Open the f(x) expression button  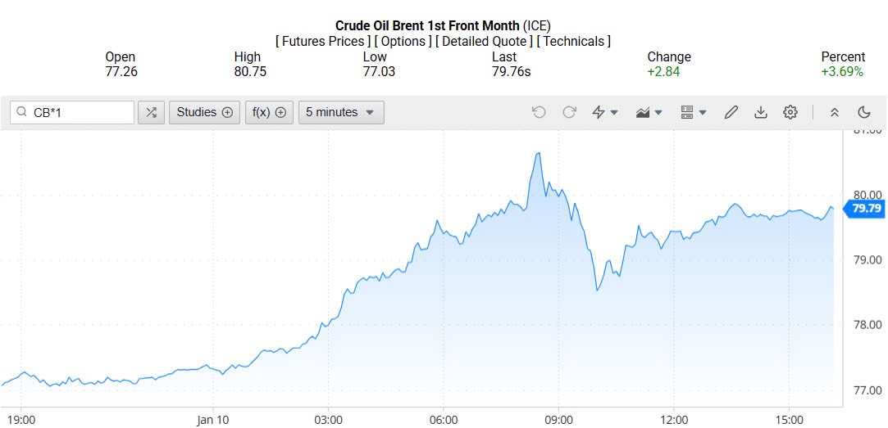point(269,112)
